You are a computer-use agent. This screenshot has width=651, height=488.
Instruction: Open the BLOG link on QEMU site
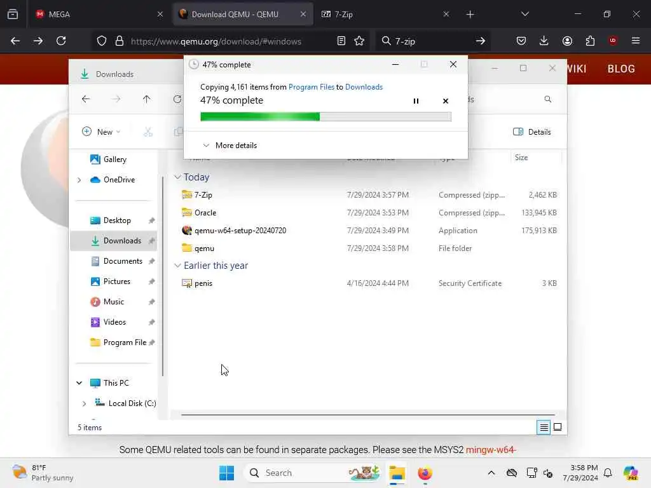coord(621,69)
